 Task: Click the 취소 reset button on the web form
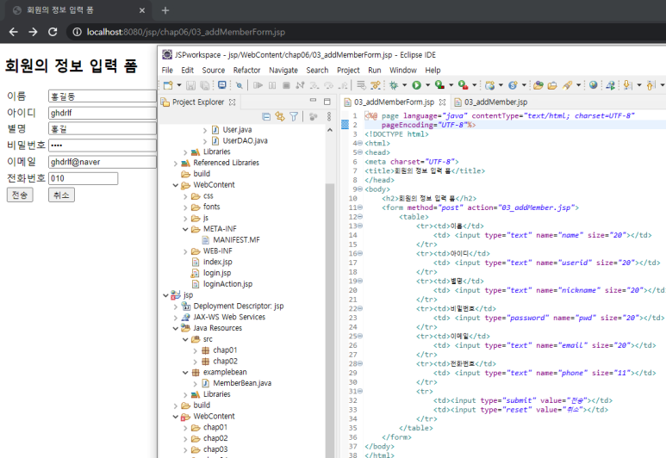point(61,195)
